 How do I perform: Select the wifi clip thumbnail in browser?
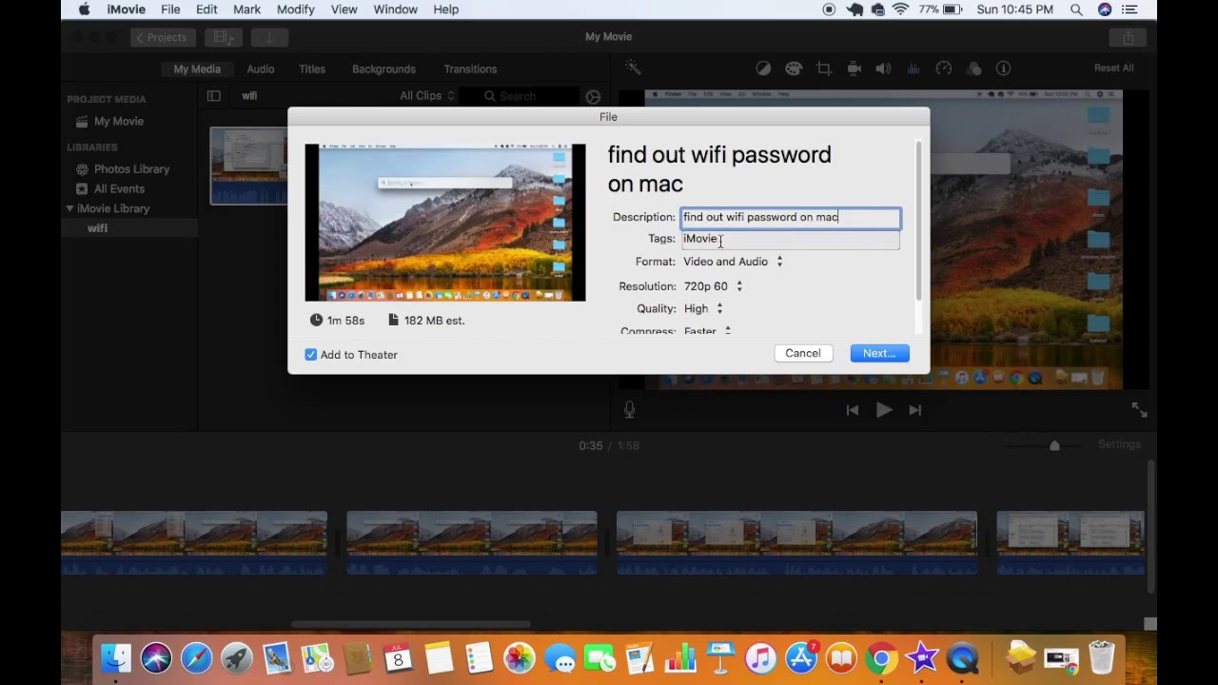click(248, 166)
